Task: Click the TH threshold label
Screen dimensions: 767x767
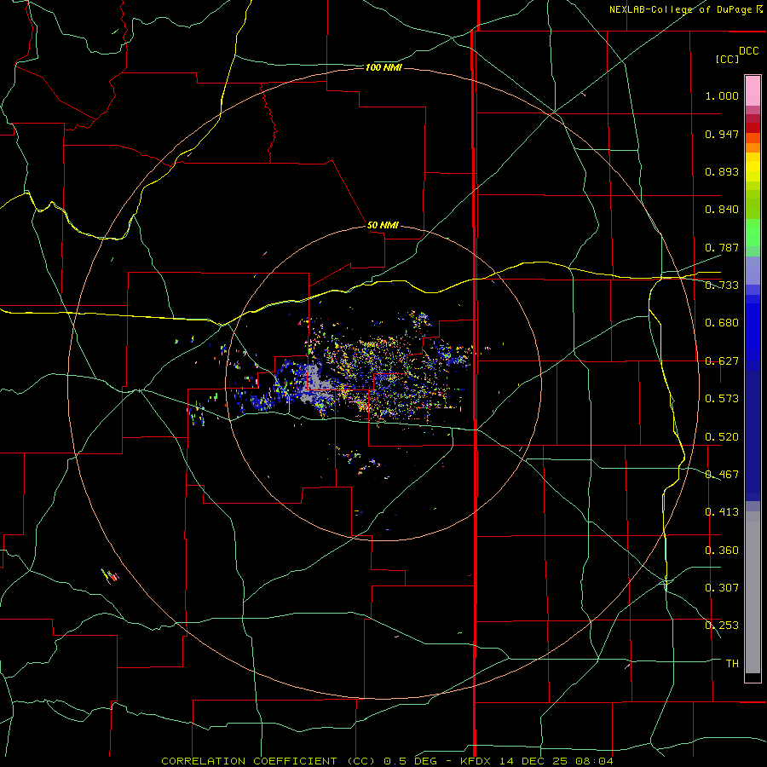Action: [x=732, y=663]
